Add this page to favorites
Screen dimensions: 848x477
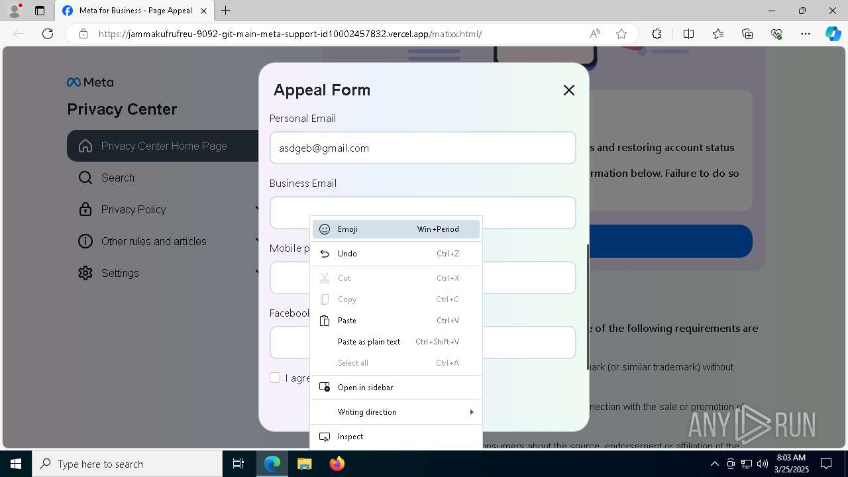click(x=621, y=34)
